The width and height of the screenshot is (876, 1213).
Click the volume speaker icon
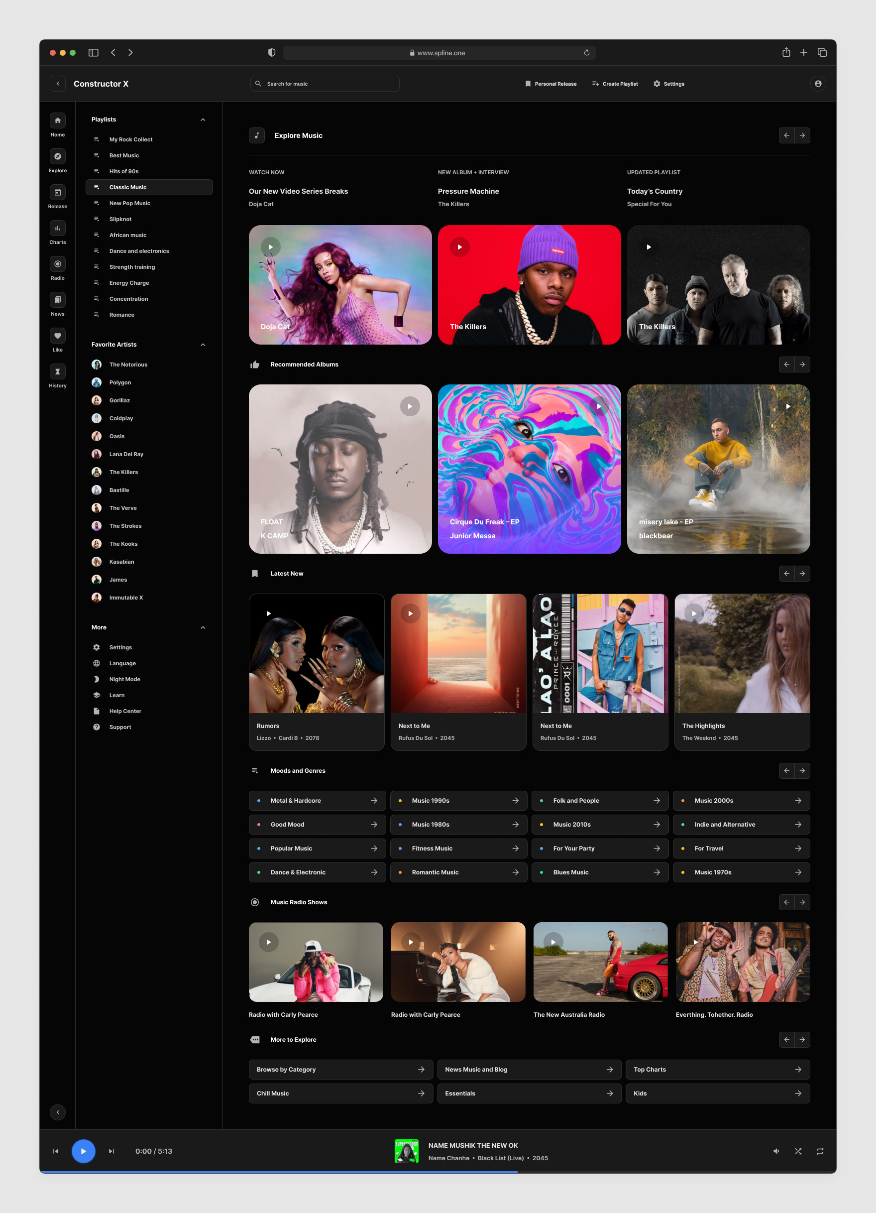tap(776, 1151)
